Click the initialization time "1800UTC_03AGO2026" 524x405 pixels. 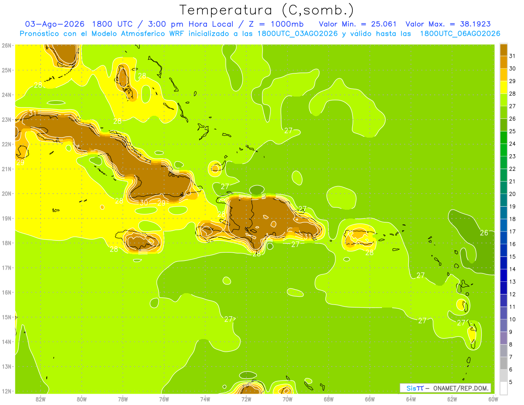point(298,33)
